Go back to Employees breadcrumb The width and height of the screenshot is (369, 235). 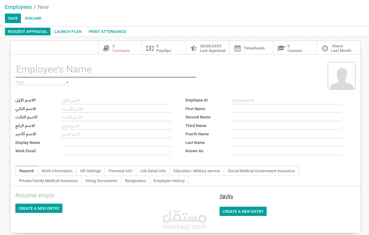[18, 7]
